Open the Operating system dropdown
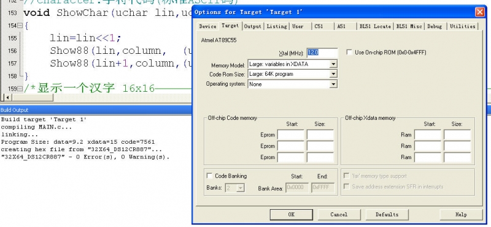This screenshot has width=491, height=227. (x=333, y=84)
